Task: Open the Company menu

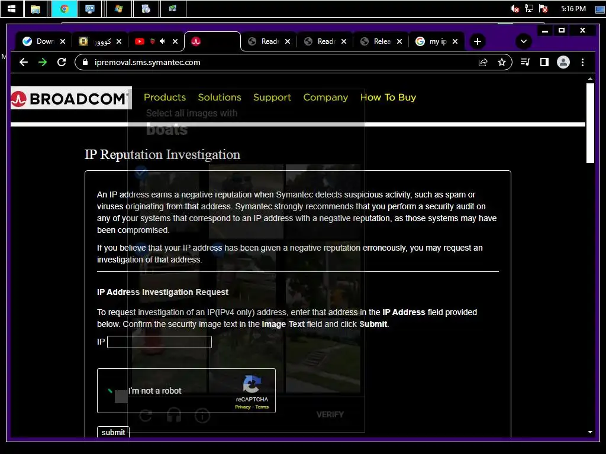Action: click(x=325, y=98)
